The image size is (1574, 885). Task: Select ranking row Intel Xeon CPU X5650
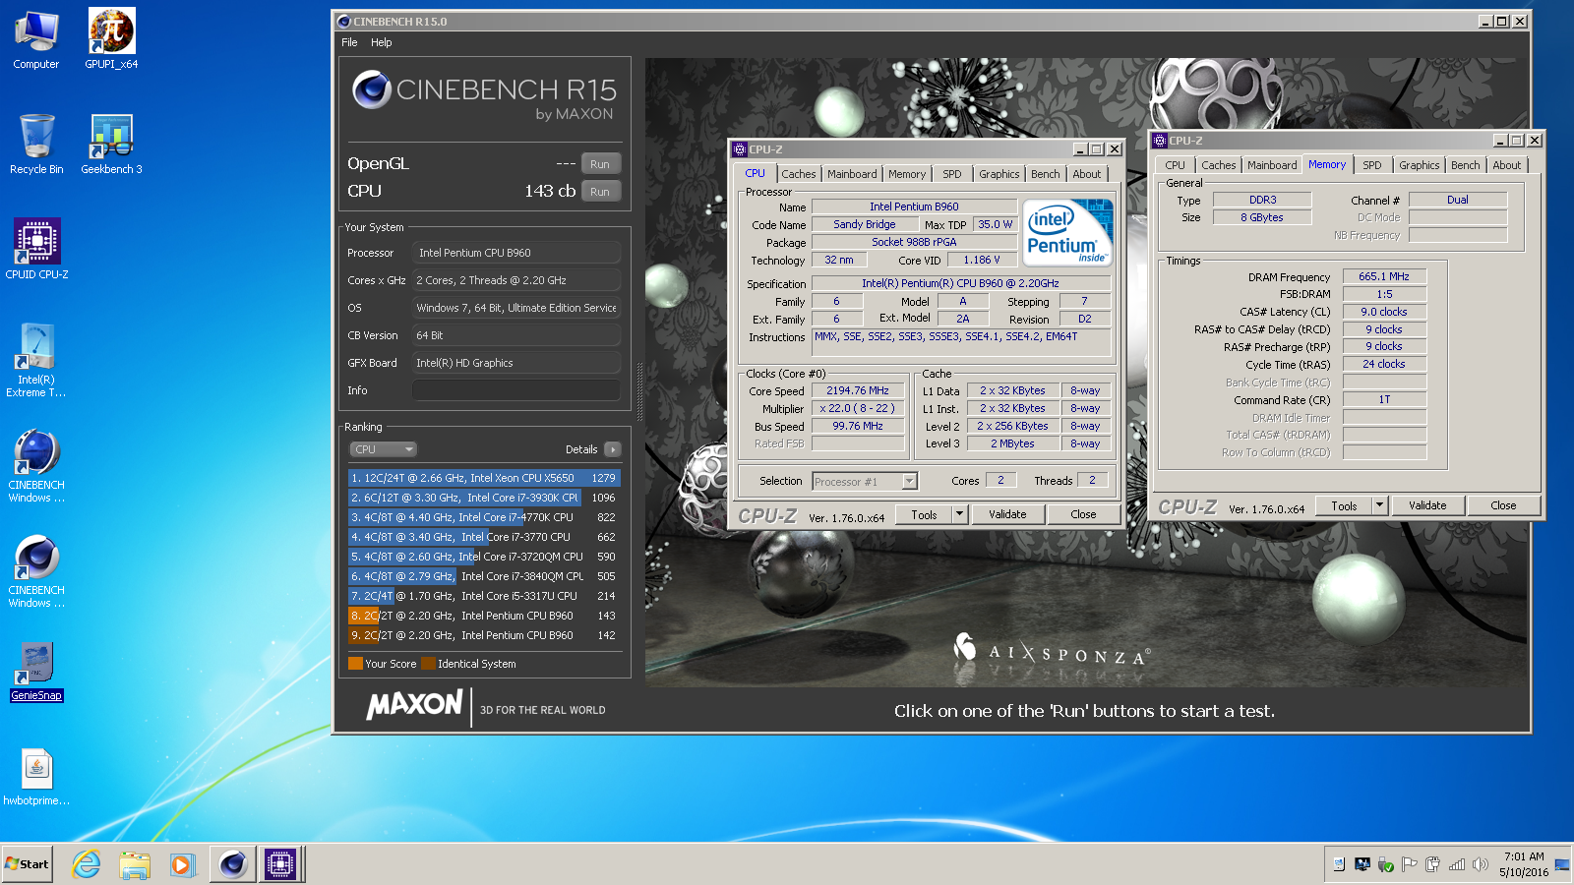tap(484, 478)
